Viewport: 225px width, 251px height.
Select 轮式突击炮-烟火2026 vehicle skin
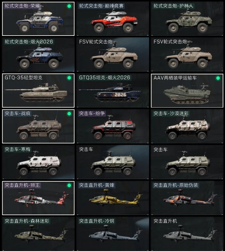tap(38, 55)
